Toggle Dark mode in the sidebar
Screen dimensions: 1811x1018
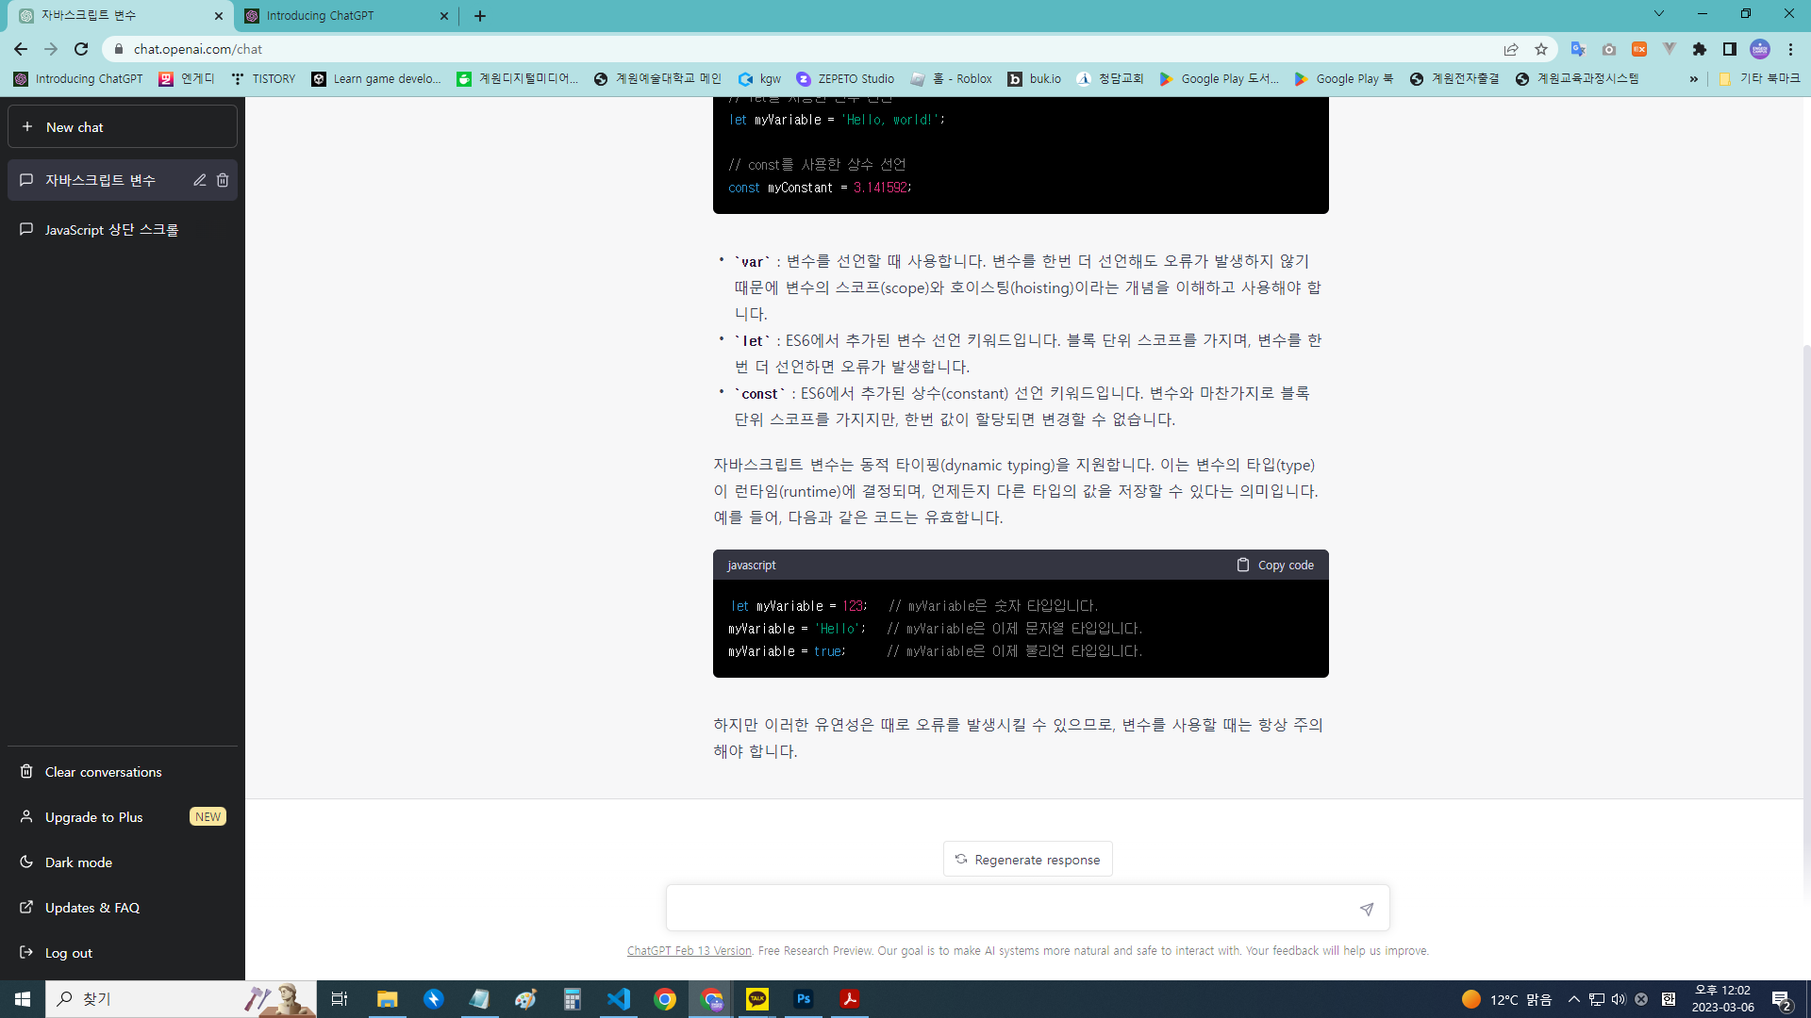[x=78, y=862]
